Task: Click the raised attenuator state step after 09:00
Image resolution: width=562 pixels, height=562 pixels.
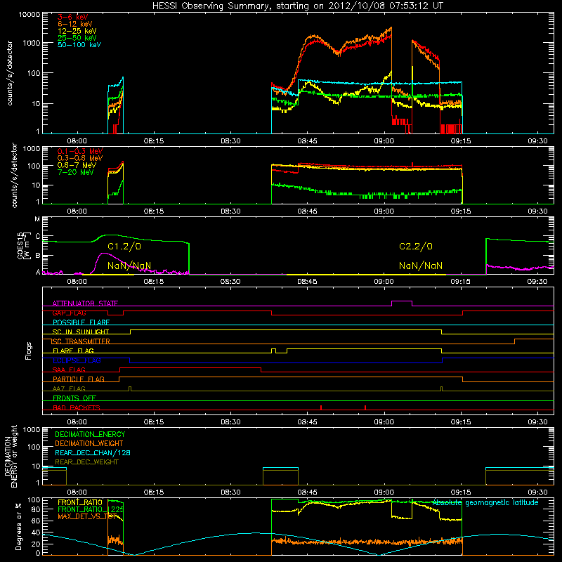Action: (x=402, y=301)
